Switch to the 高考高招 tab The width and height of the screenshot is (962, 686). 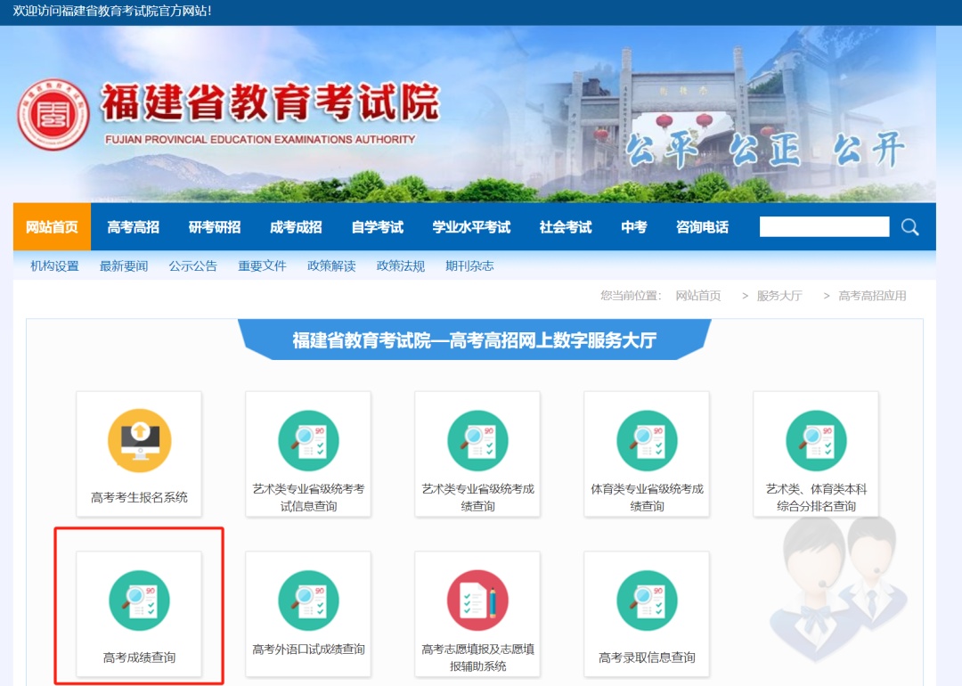pos(131,227)
